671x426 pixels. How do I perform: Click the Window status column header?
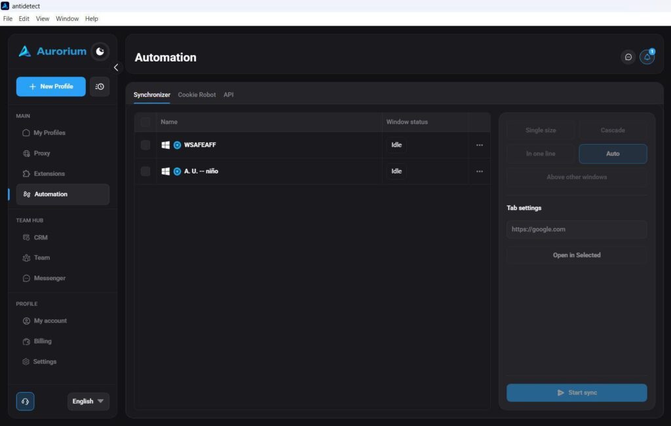407,122
